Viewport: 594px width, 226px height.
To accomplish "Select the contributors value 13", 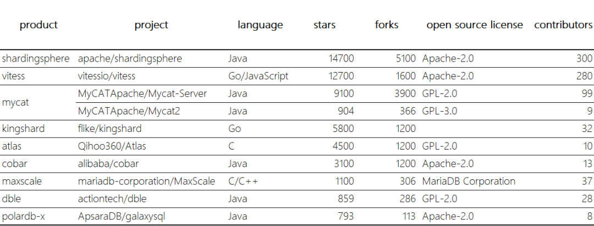I will pyautogui.click(x=587, y=163).
